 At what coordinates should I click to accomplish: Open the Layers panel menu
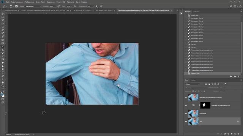coord(241,80)
